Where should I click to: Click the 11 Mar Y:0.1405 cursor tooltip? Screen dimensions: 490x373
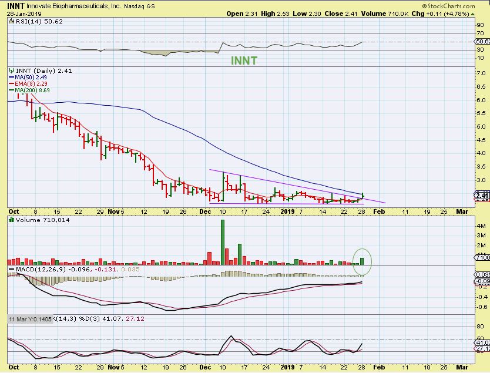coord(30,319)
